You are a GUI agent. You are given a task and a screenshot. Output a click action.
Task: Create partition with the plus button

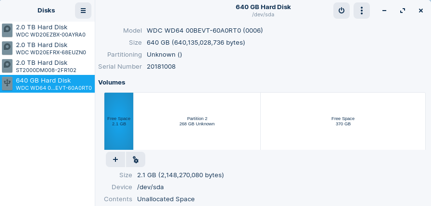click(115, 159)
